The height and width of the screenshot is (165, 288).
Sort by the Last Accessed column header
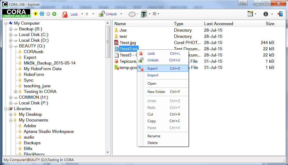(226, 24)
